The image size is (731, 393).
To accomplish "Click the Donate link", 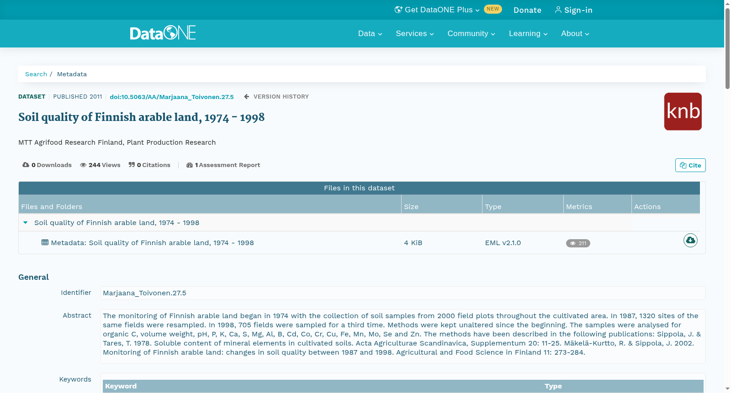I will coord(527,10).
